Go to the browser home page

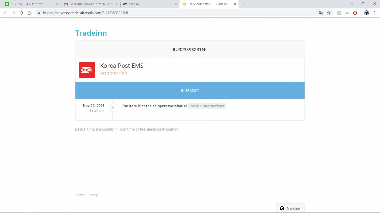tap(29, 13)
